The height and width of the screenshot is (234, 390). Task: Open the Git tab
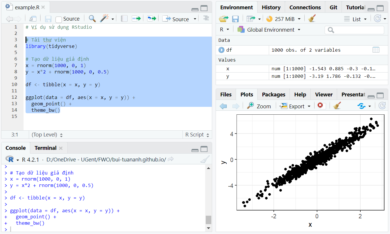click(x=333, y=8)
